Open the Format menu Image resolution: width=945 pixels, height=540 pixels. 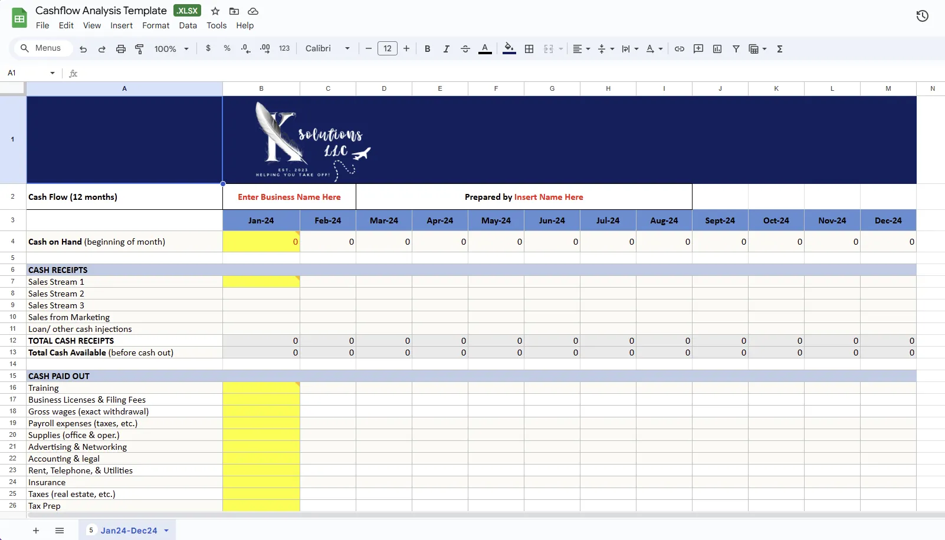[x=155, y=25]
